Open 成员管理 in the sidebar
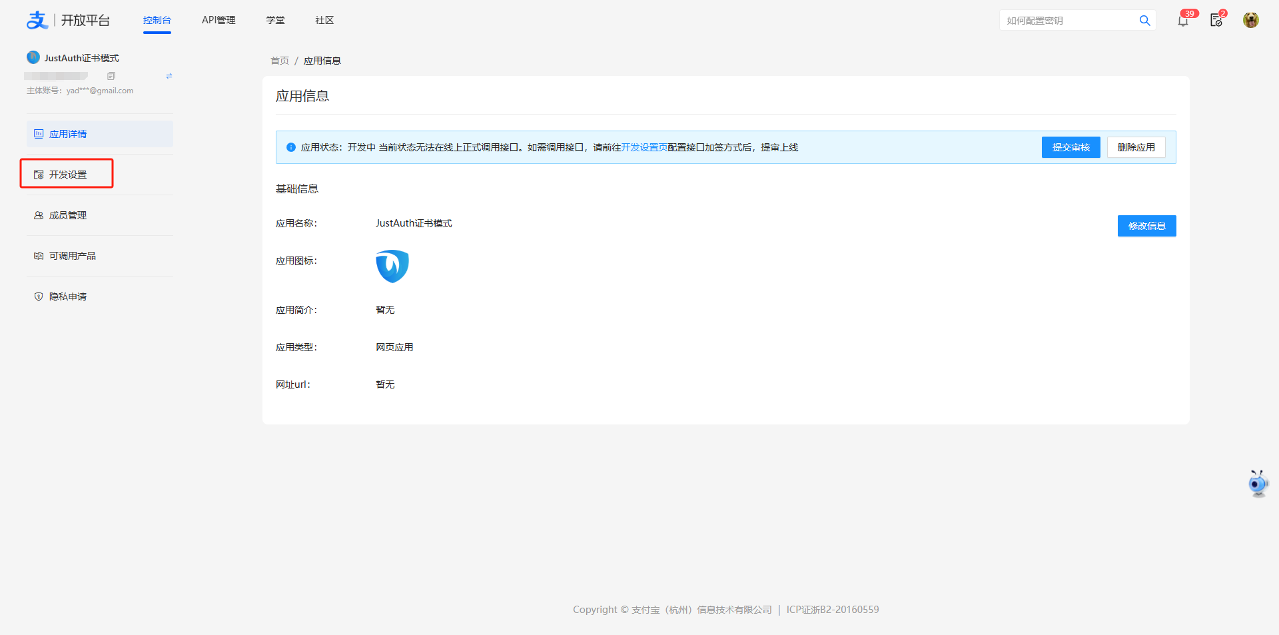 (100, 215)
